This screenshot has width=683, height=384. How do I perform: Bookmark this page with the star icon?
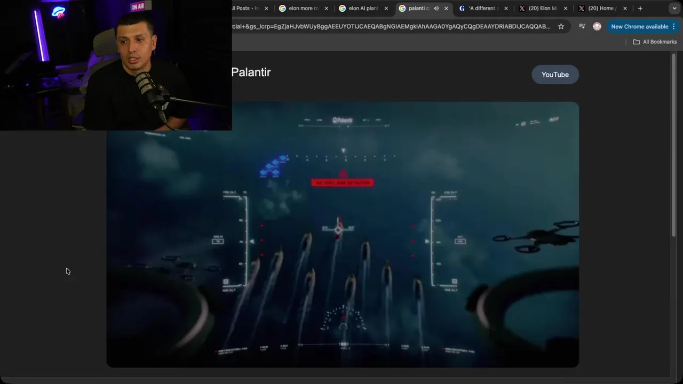point(561,26)
